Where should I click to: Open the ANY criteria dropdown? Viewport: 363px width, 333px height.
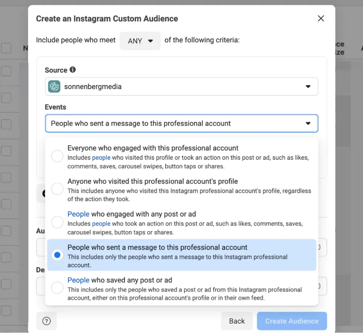[140, 41]
